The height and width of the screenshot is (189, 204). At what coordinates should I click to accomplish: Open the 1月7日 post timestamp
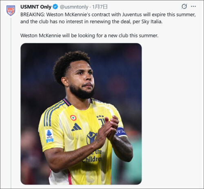[100, 7]
